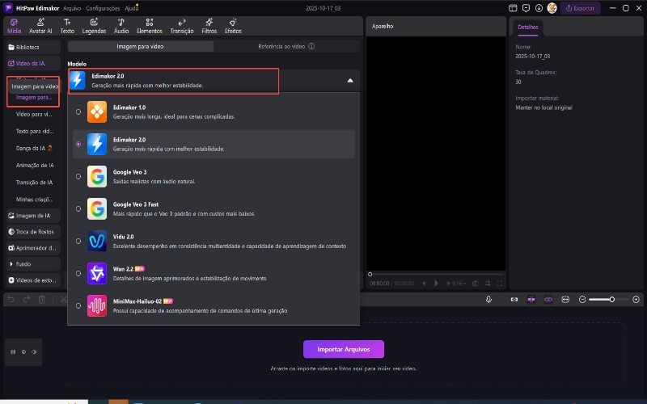Click the trash delete icon in timeline toolbar
The height and width of the screenshot is (404, 647).
(42, 299)
